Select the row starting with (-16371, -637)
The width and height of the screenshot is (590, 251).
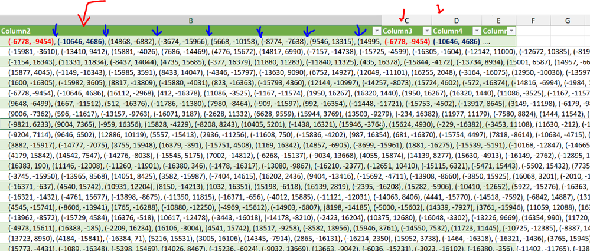[x=295, y=186]
